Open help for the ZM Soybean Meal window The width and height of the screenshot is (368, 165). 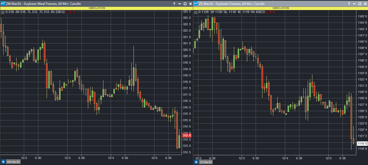coord(174,4)
